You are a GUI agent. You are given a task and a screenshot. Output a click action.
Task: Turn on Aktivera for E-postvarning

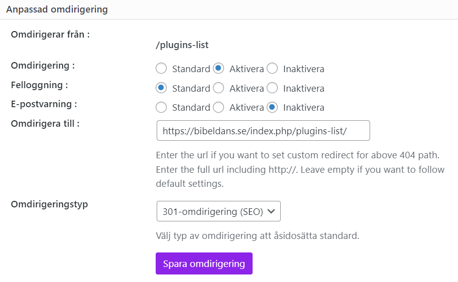218,107
